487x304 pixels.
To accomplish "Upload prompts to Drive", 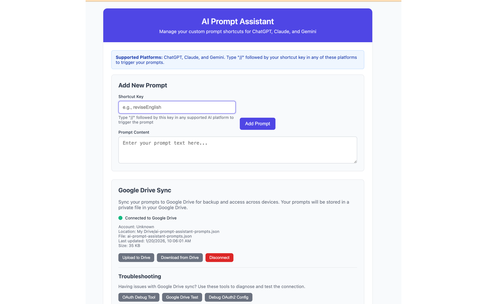I will tap(136, 258).
